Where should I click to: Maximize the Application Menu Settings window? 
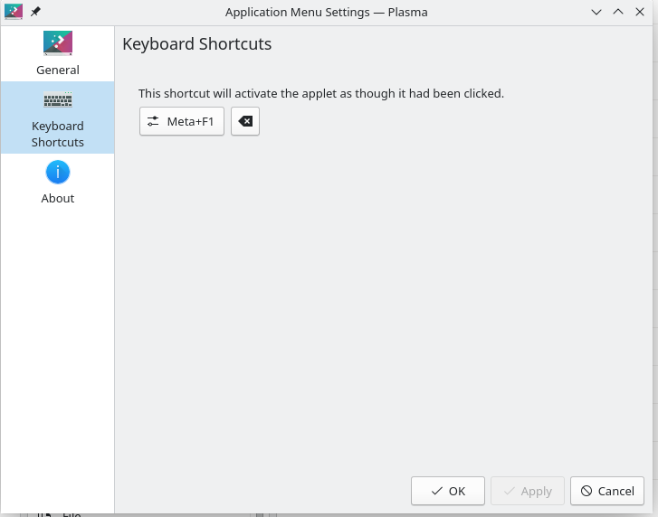[x=618, y=12]
